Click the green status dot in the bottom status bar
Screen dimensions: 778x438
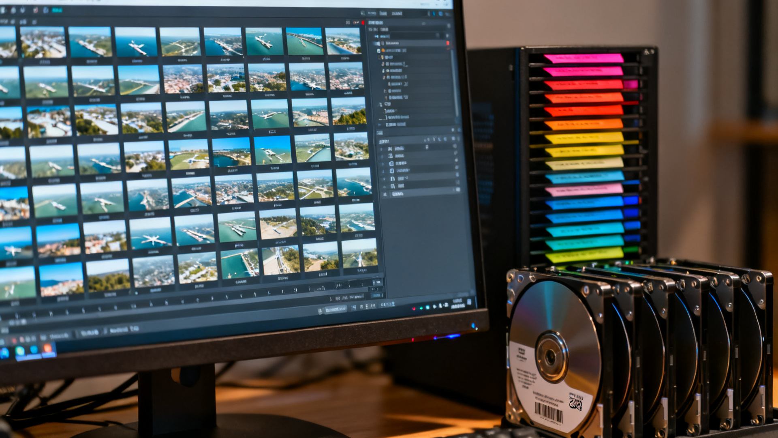[421, 308]
